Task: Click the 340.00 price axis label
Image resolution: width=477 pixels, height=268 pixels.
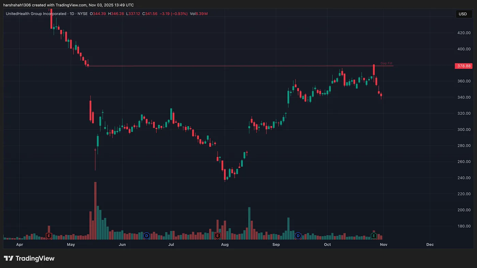Action: pos(464,97)
